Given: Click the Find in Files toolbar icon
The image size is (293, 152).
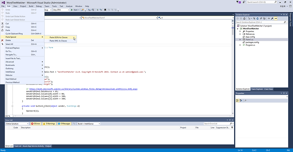Looking at the screenshot, I should tap(82, 10).
